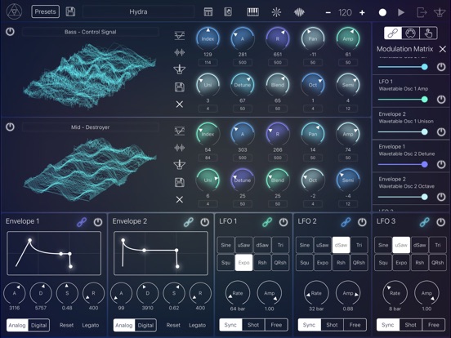Adjust Envelope 1 Osc 2 Detune slider
The width and height of the screenshot is (451, 338).
403,164
